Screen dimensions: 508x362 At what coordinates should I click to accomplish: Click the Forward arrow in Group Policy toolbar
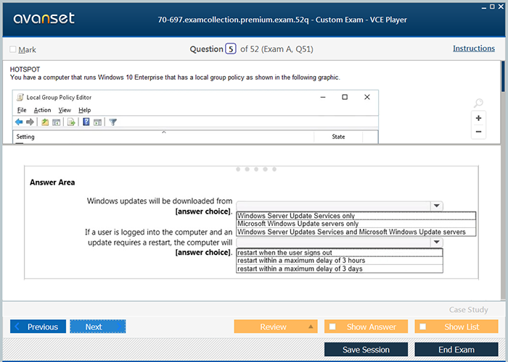click(30, 122)
